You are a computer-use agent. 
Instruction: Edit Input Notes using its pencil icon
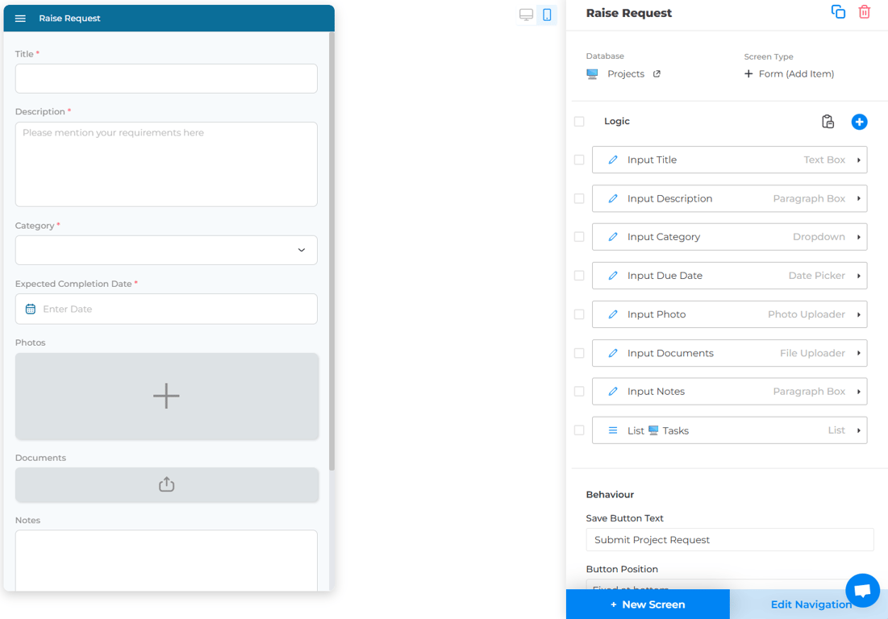tap(613, 392)
